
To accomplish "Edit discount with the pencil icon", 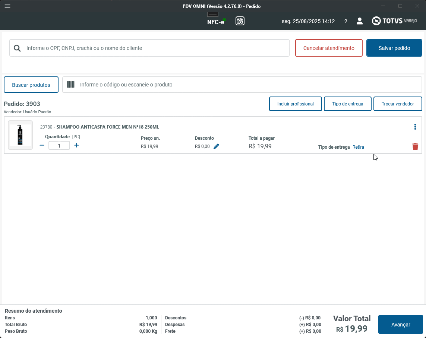I will [216, 146].
